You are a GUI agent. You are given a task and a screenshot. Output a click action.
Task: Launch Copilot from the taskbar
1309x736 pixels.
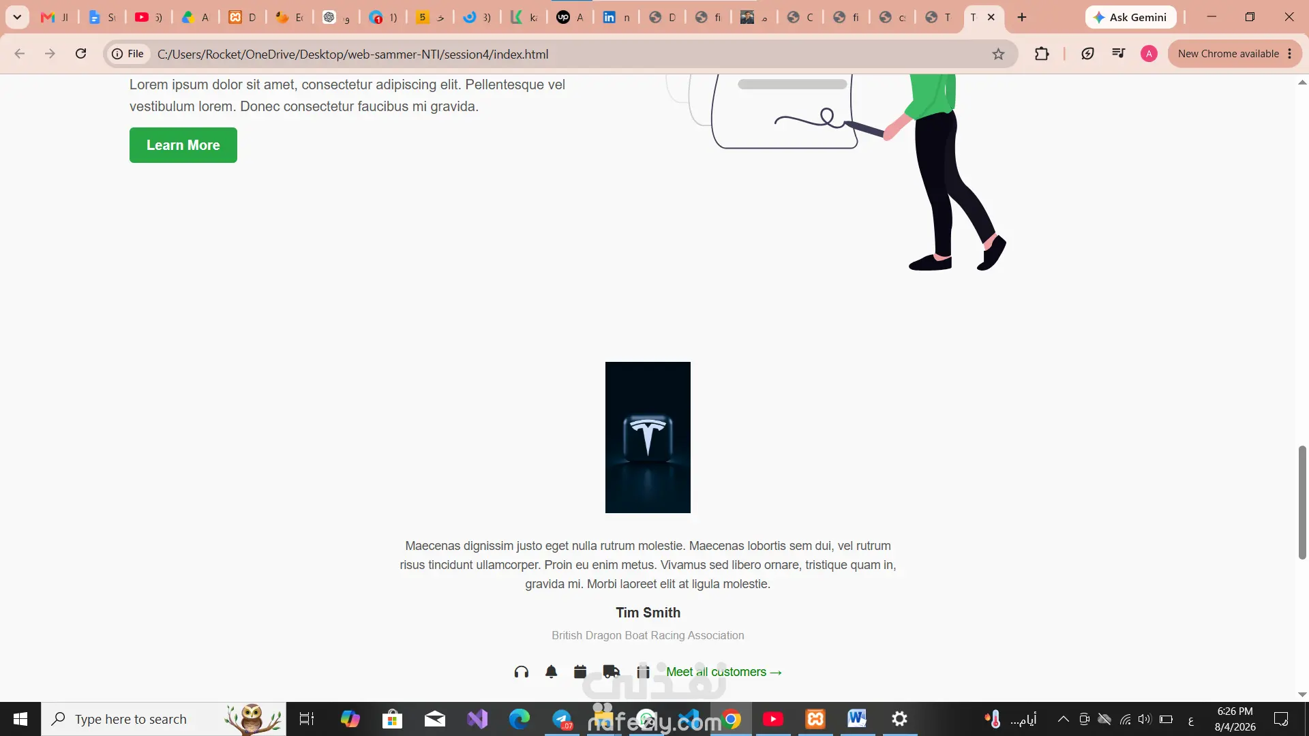coord(350,719)
